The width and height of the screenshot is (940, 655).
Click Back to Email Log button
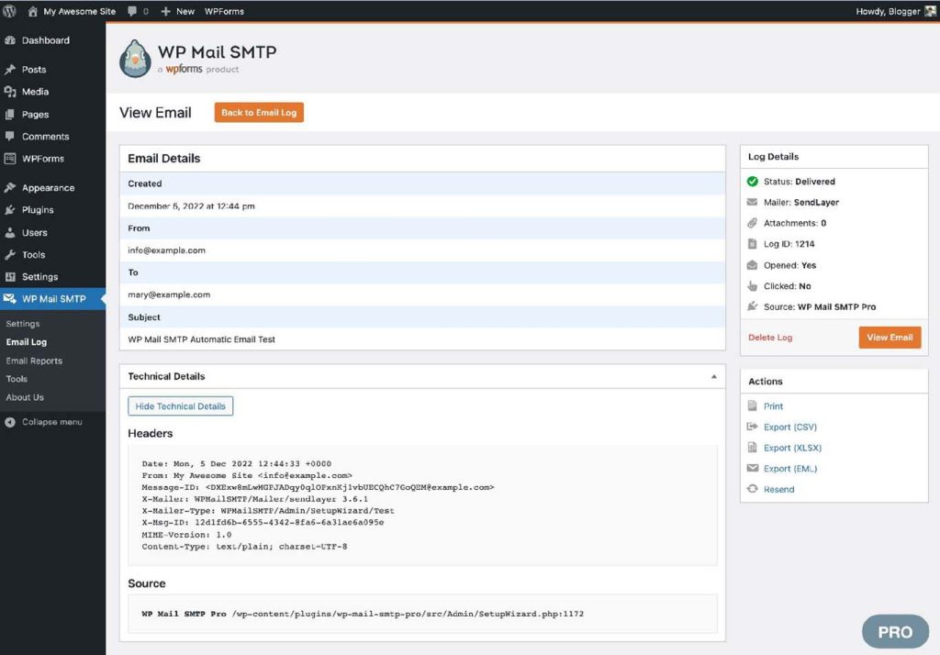tap(259, 112)
